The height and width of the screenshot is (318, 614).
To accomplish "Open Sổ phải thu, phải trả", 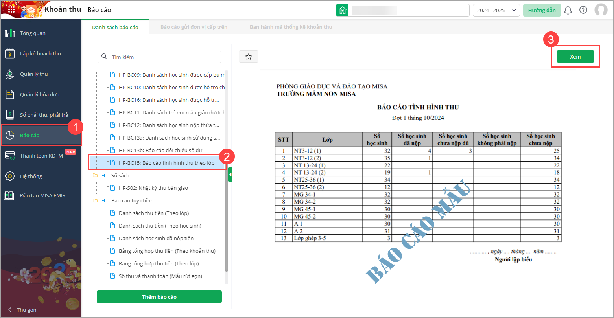I will click(41, 115).
